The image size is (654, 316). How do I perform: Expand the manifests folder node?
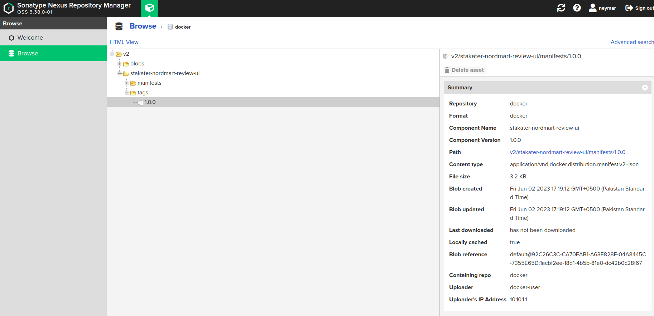tap(127, 83)
